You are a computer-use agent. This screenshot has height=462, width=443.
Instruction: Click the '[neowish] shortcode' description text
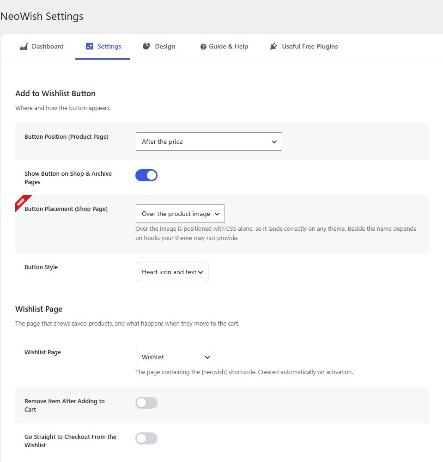pos(244,372)
